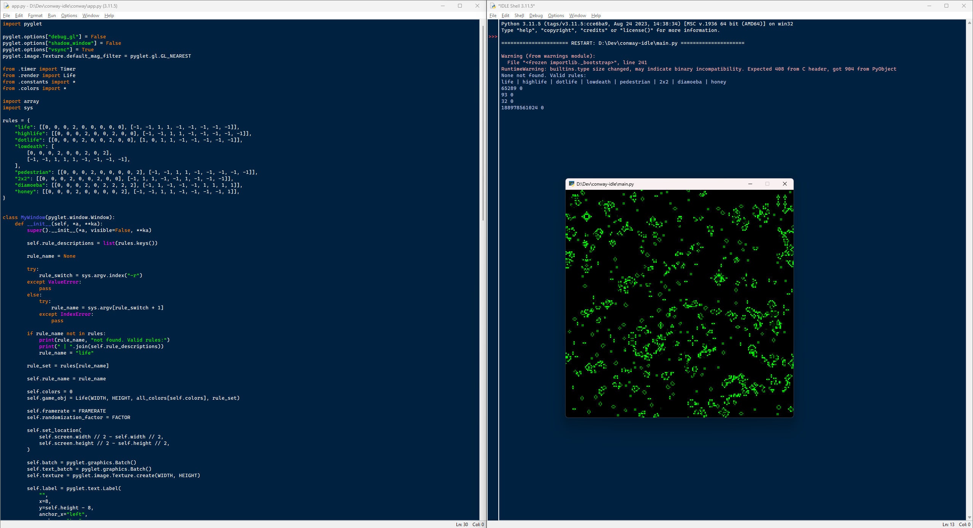This screenshot has width=973, height=528.
Task: Click the shell >>> prompt marker
Action: click(x=493, y=37)
